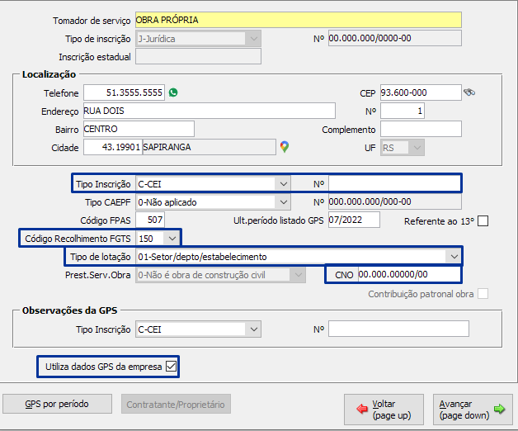Toggle Contribuição patronal obra checkbox

pyautogui.click(x=483, y=294)
